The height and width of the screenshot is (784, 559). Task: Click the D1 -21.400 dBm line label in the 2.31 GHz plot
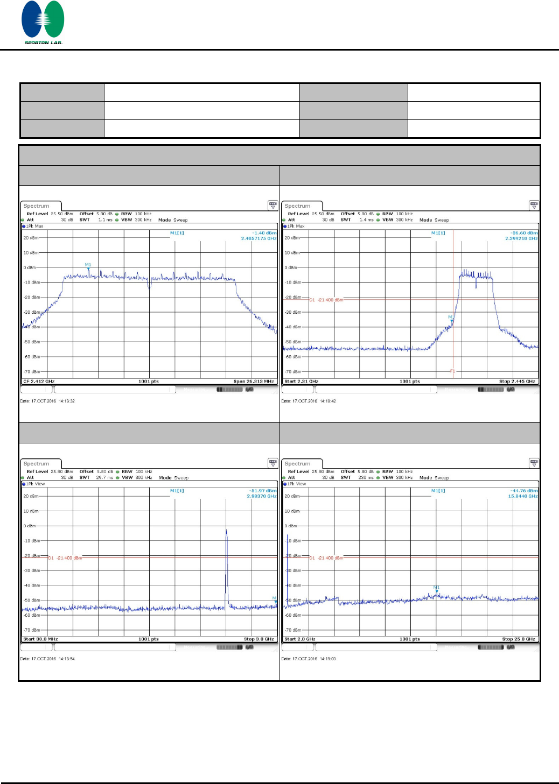(x=326, y=300)
